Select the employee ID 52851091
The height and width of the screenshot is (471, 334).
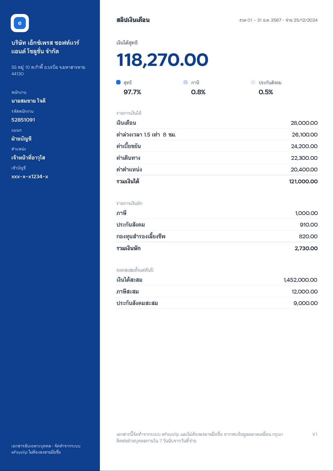point(23,120)
